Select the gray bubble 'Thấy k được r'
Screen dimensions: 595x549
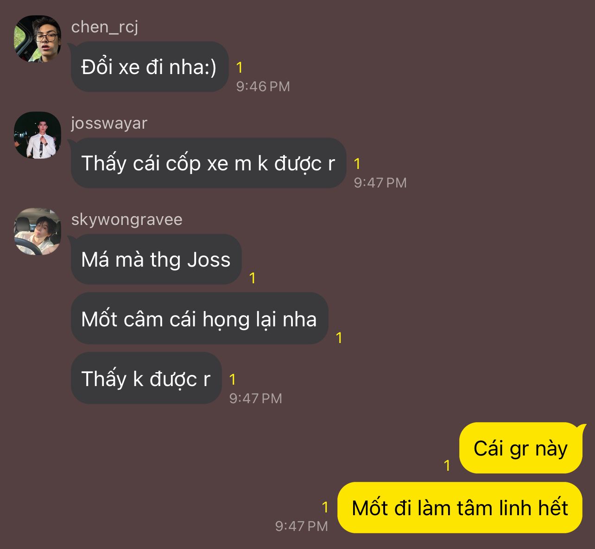coord(146,378)
